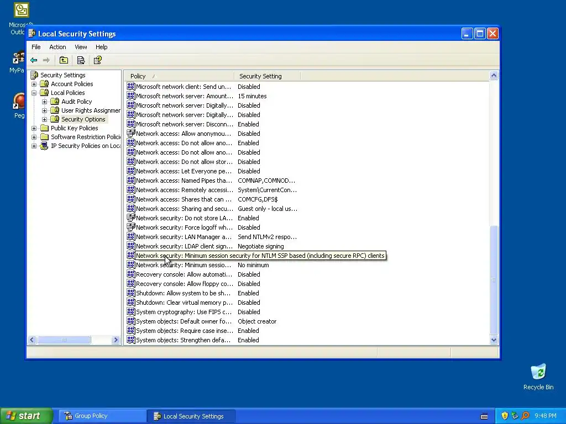Expand the Public Key Policies node
The width and height of the screenshot is (566, 424).
pyautogui.click(x=34, y=128)
